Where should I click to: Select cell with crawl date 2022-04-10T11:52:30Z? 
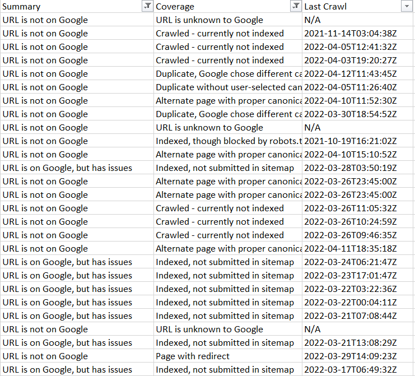click(x=357, y=101)
